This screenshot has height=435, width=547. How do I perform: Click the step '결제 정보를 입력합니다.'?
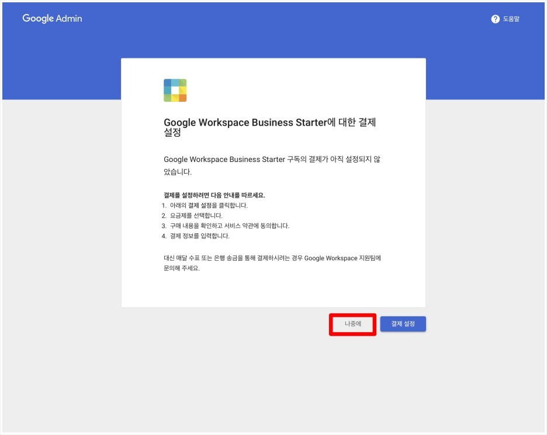199,236
